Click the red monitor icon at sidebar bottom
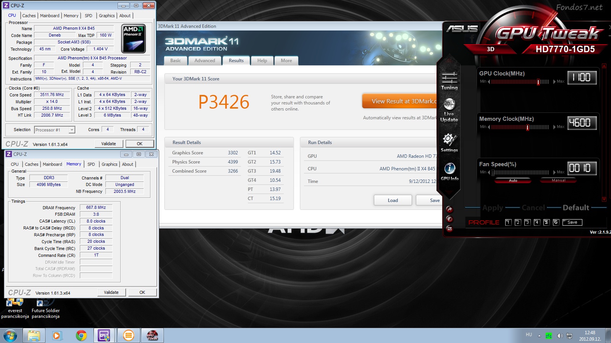This screenshot has width=611, height=343. [x=449, y=229]
